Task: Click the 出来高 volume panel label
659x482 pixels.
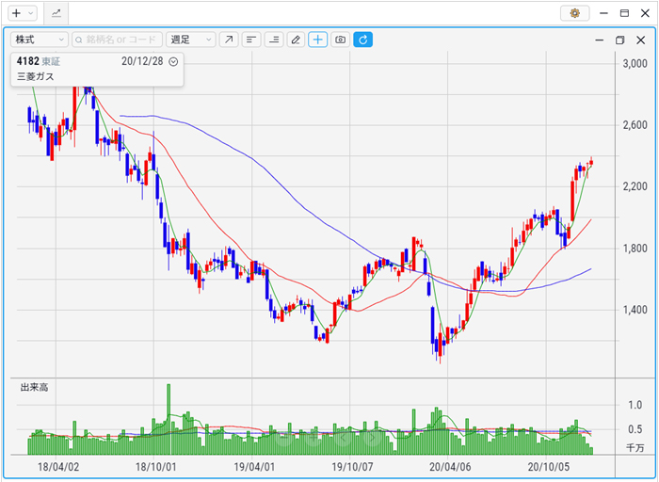Action: pos(35,388)
